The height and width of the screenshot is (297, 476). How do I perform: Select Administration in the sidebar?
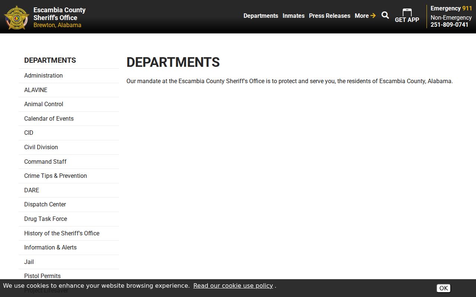(69, 76)
